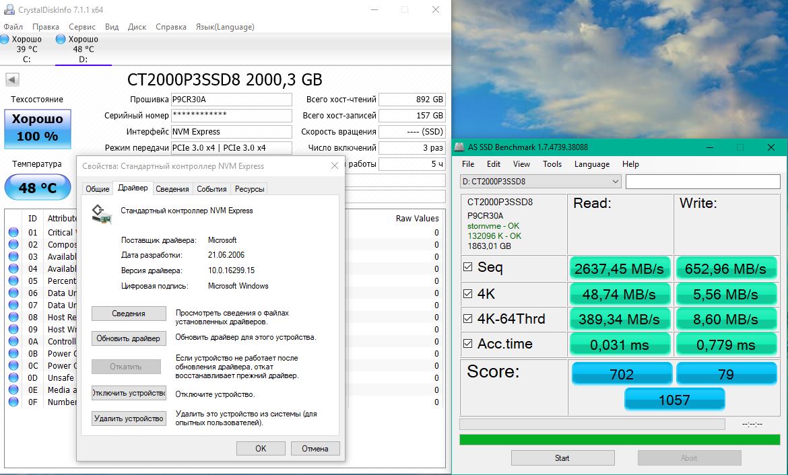788x475 pixels.
Task: Click the status orb for attribute 05
Action: (x=13, y=281)
